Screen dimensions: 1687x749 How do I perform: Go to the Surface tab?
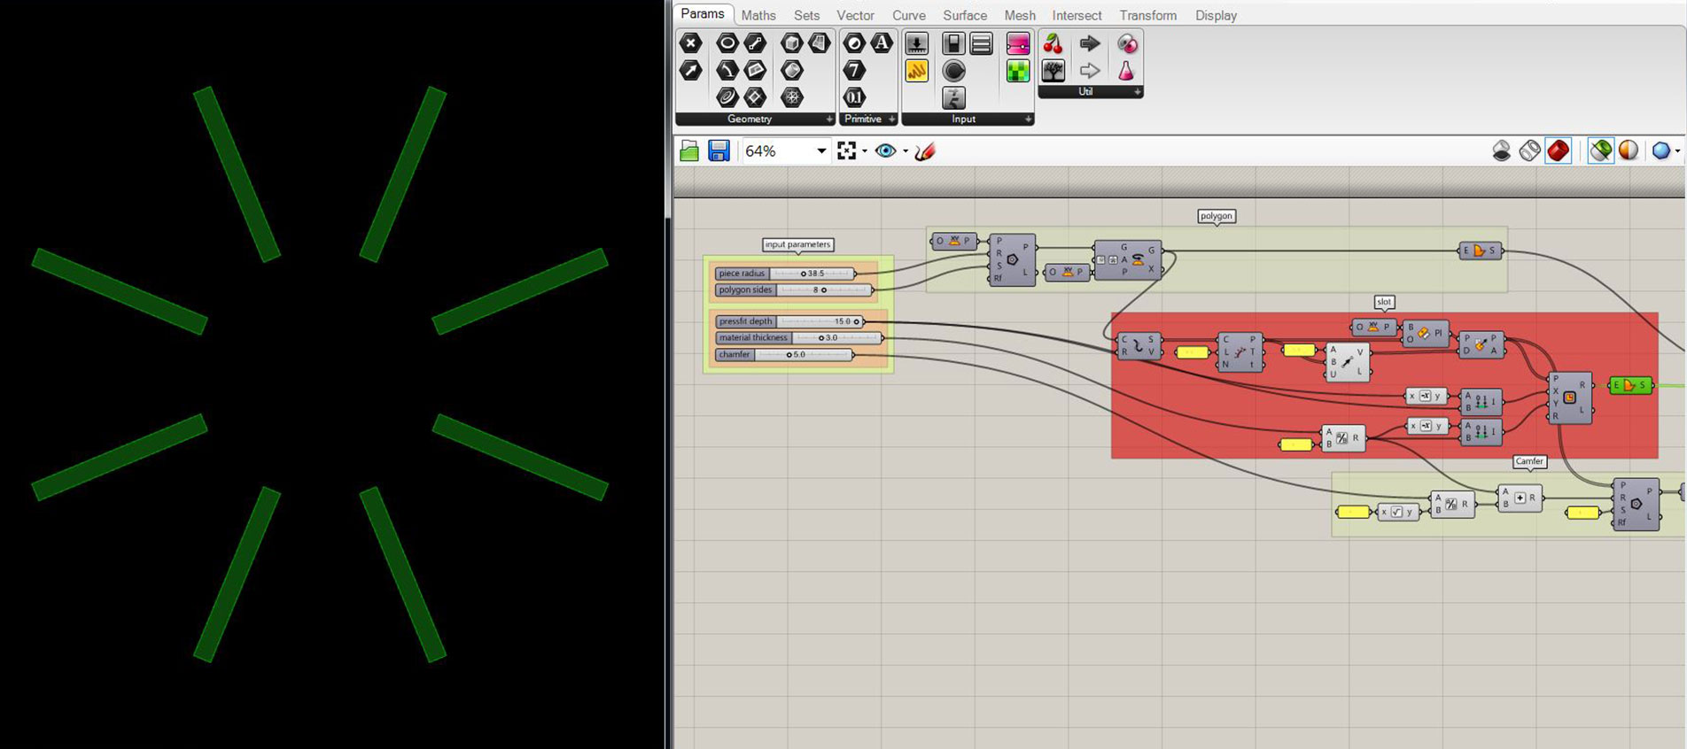(965, 15)
